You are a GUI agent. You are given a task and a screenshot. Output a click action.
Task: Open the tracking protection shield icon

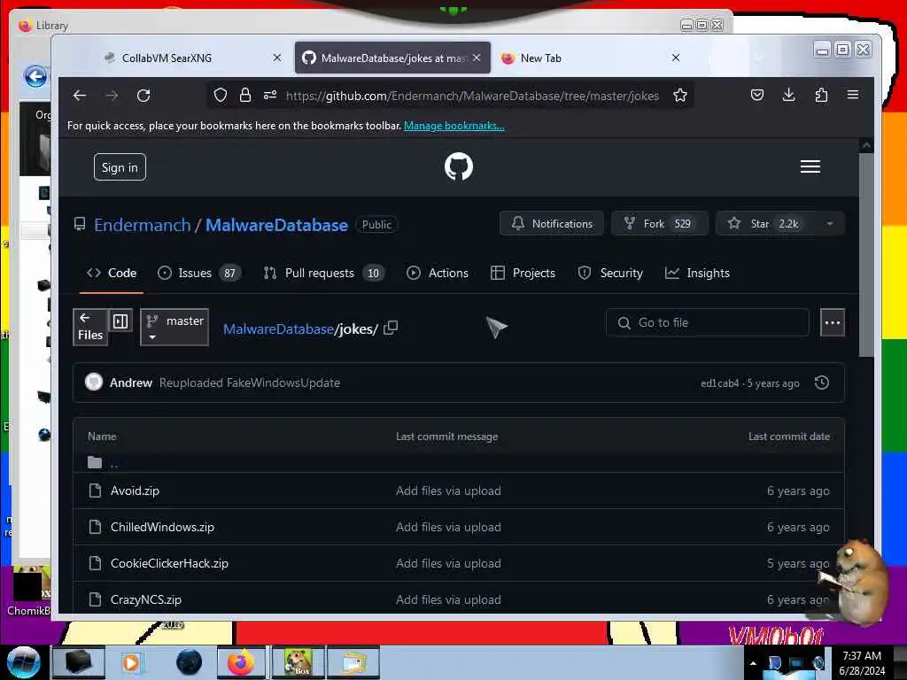click(221, 96)
